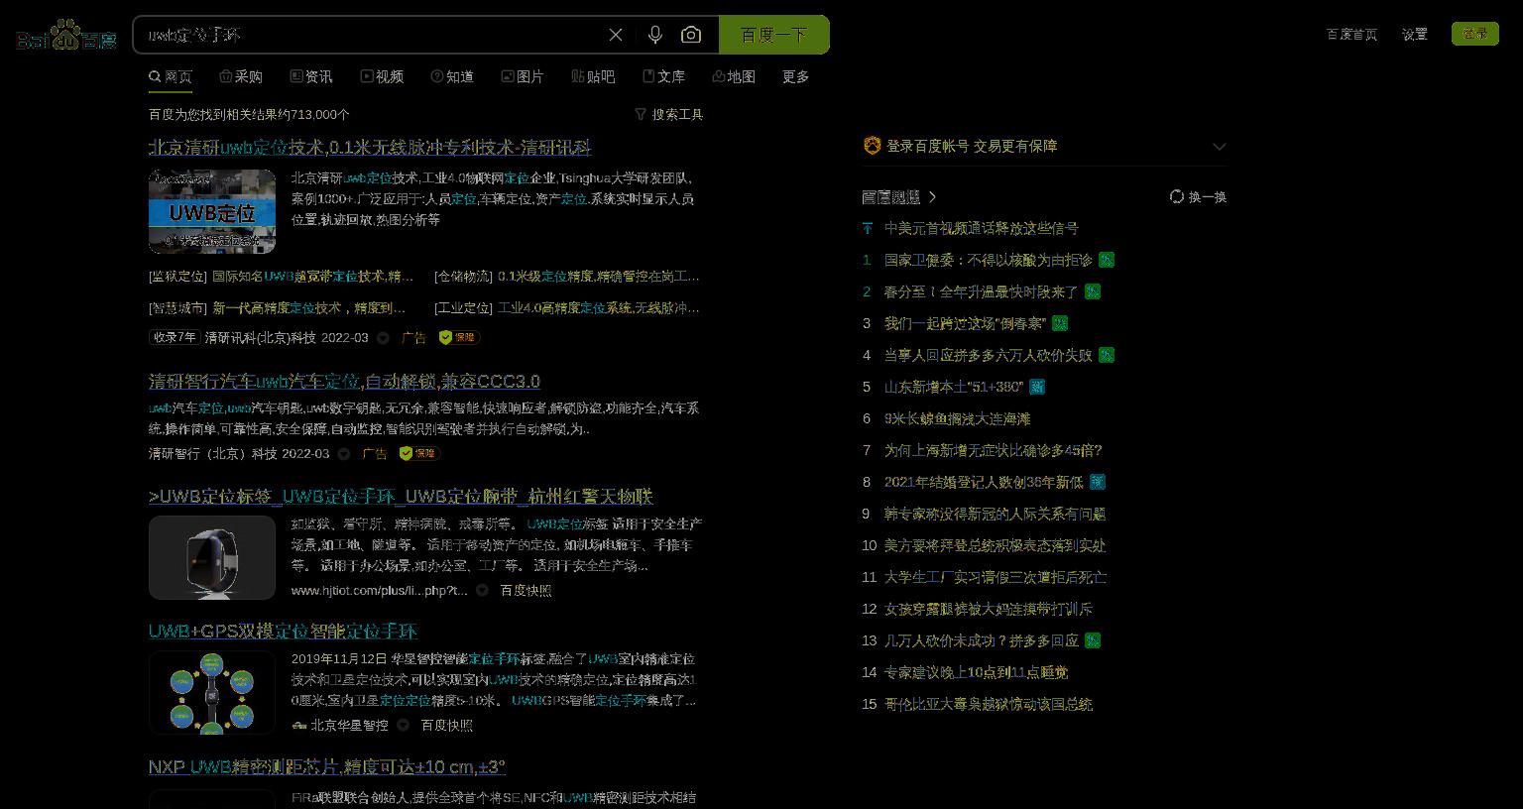Switch to the 文库 tab

[663, 76]
